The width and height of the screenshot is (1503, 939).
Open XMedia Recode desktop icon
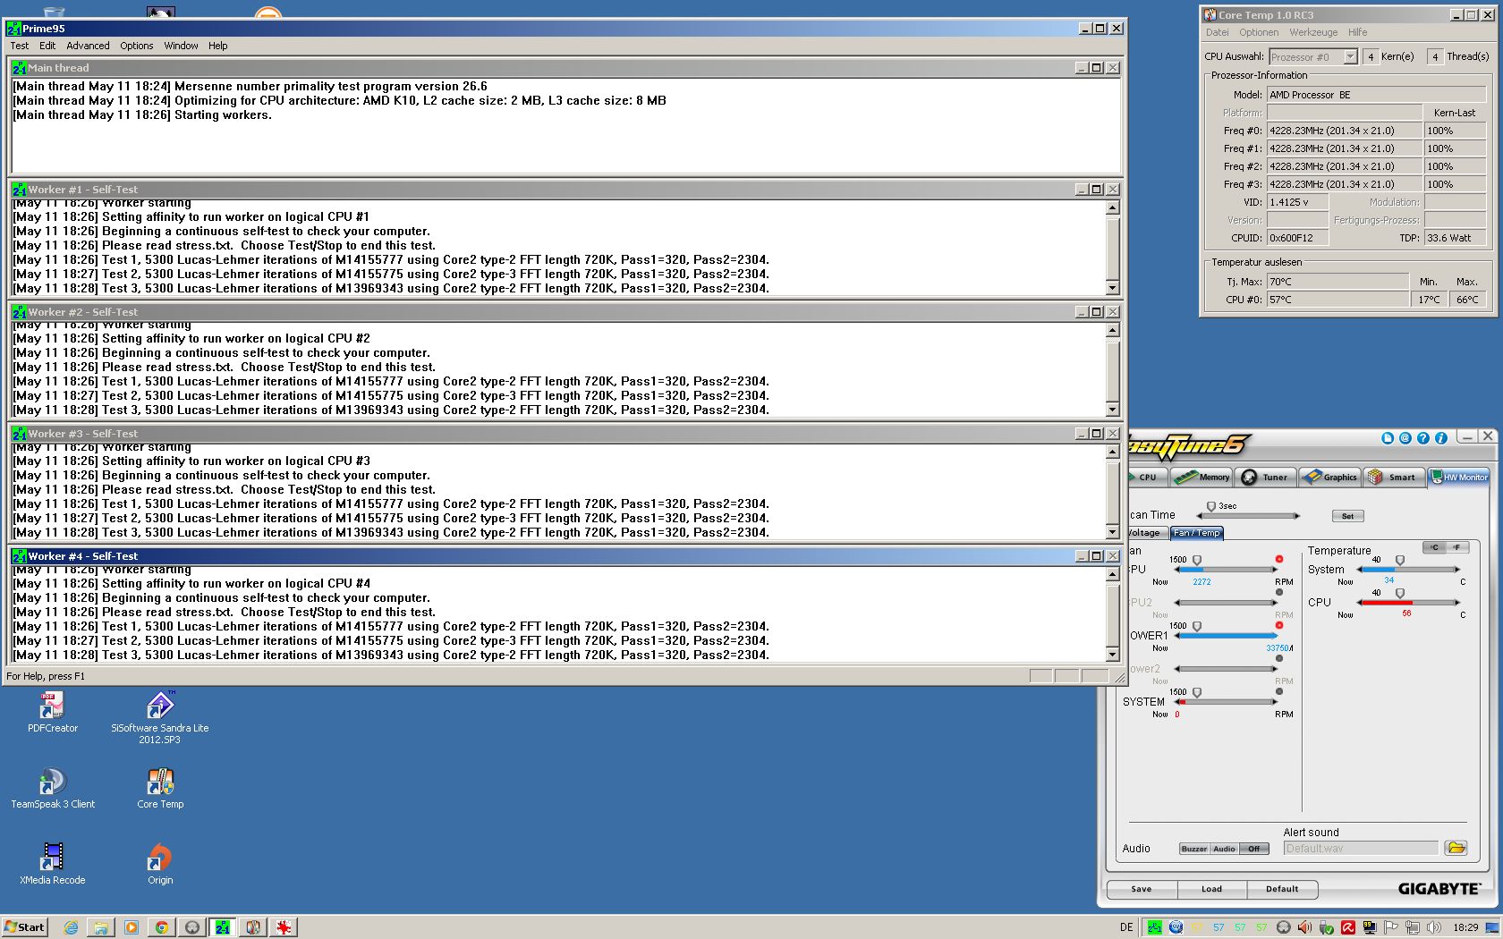[53, 865]
